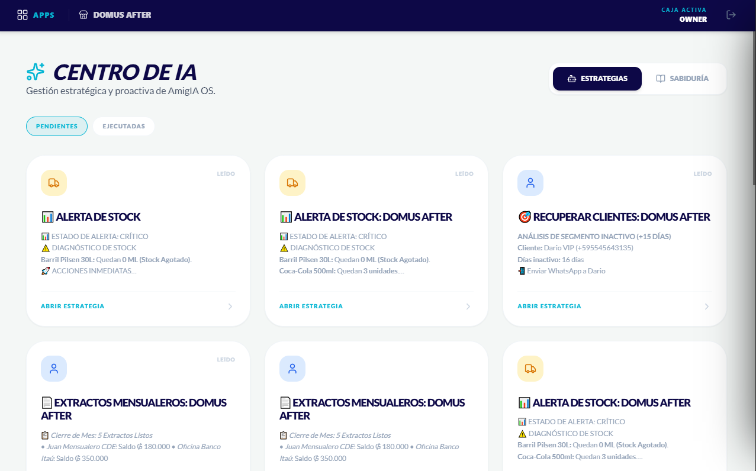
Task: Switch to the Estrategias tab
Action: [x=597, y=79]
